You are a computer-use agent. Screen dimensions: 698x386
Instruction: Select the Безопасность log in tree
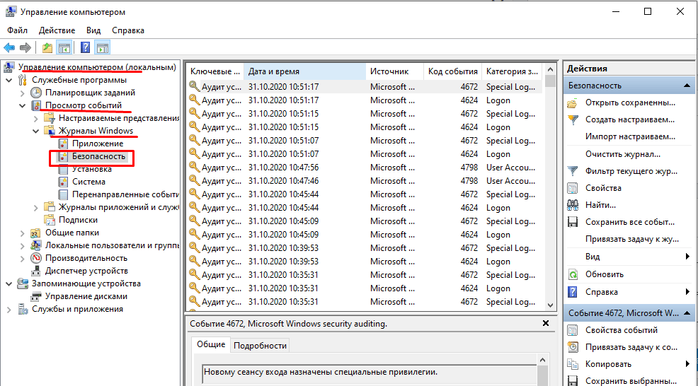[x=98, y=156]
